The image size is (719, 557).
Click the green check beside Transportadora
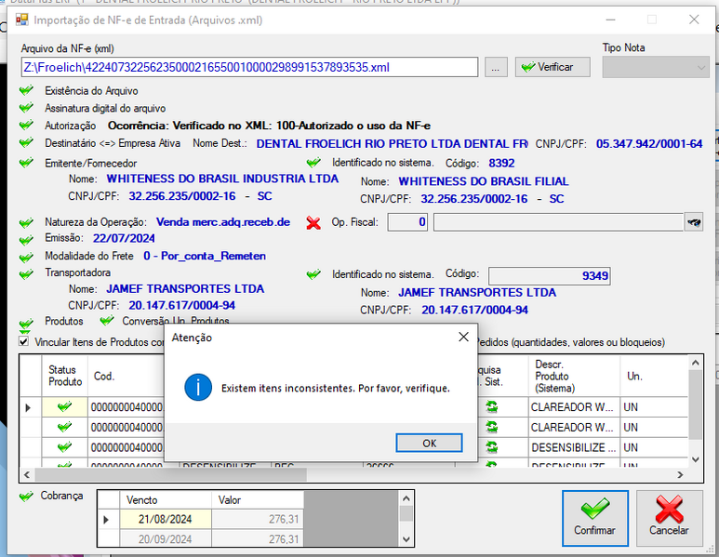click(27, 274)
